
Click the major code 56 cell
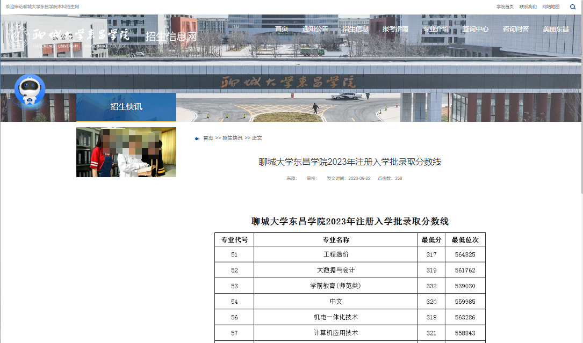(234, 317)
